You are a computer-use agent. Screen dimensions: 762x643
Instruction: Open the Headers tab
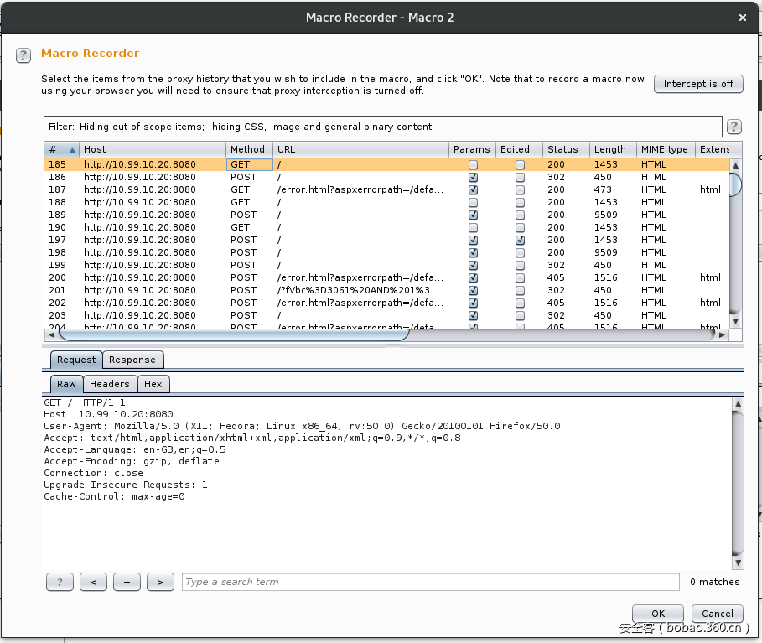click(110, 384)
